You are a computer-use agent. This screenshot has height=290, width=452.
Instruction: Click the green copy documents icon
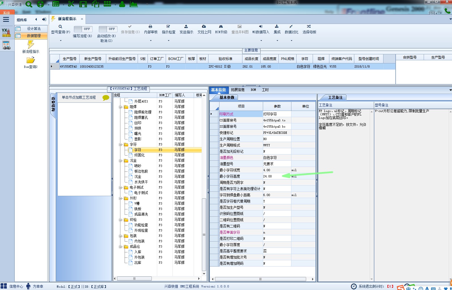95,4
